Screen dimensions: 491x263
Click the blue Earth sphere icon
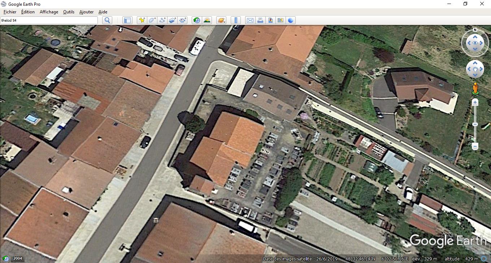pos(291,20)
